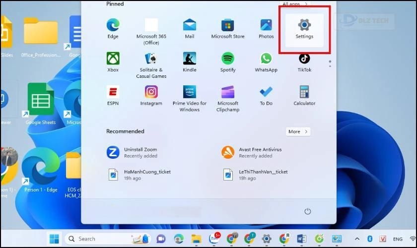417x248 pixels.
Task: Open the red V tray icon
Action: [x=382, y=239]
